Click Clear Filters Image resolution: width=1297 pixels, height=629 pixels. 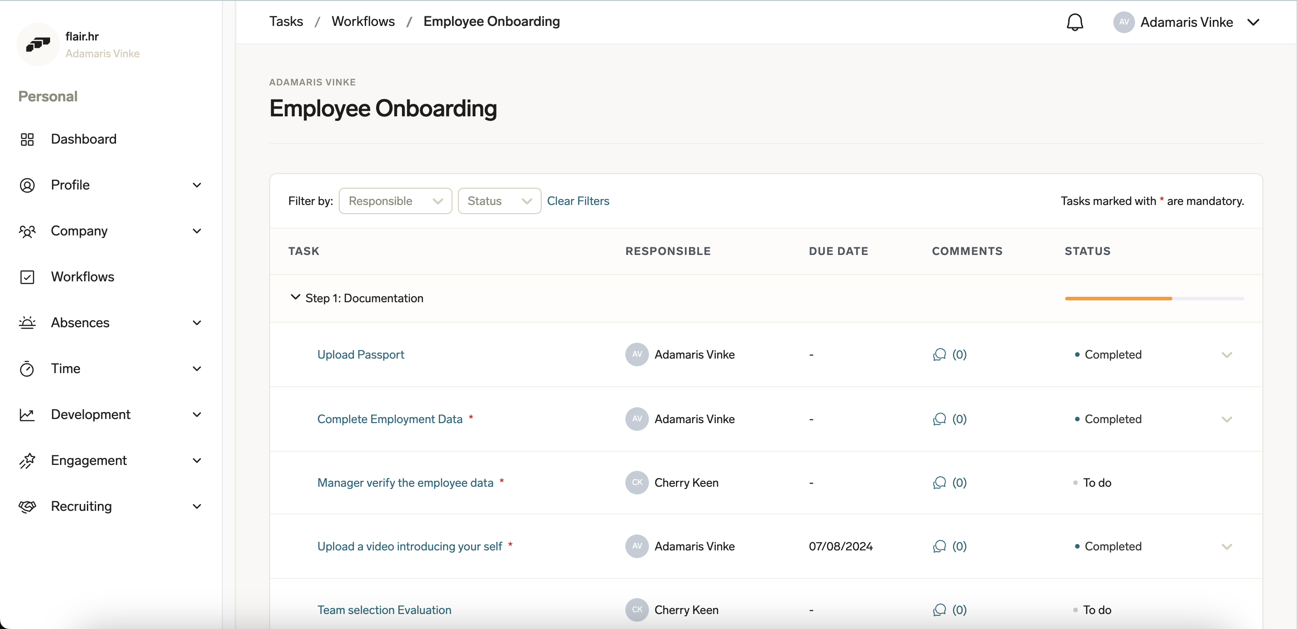[x=578, y=201]
